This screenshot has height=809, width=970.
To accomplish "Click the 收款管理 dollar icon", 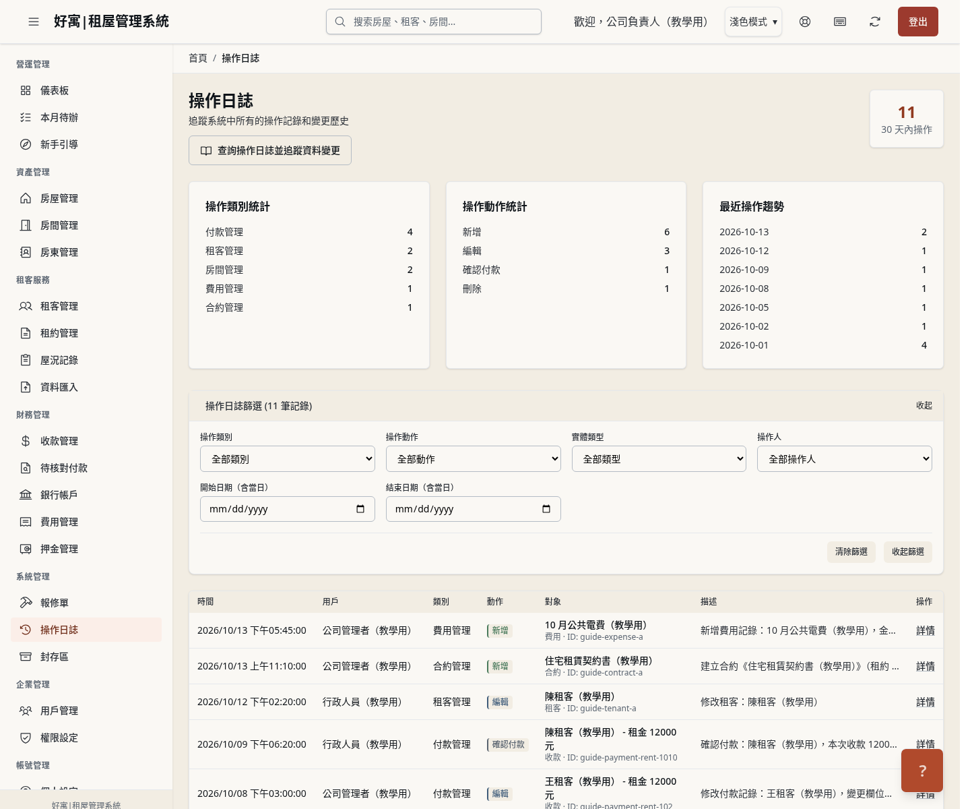I will (x=26, y=441).
